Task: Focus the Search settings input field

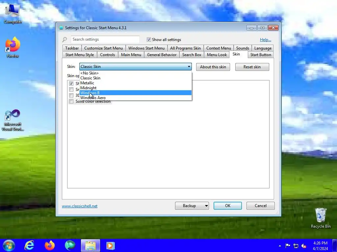Action: [x=105, y=39]
